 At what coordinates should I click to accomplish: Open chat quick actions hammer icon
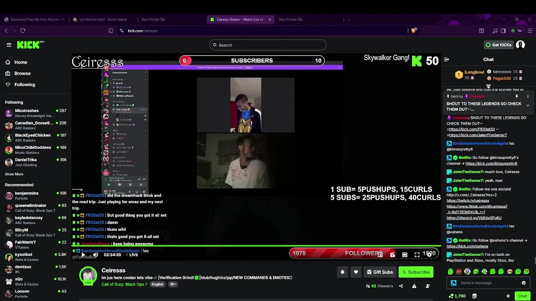tap(454, 283)
